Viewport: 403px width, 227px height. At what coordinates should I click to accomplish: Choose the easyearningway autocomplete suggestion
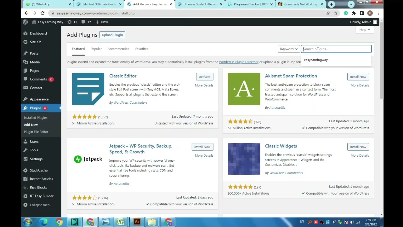tap(316, 60)
